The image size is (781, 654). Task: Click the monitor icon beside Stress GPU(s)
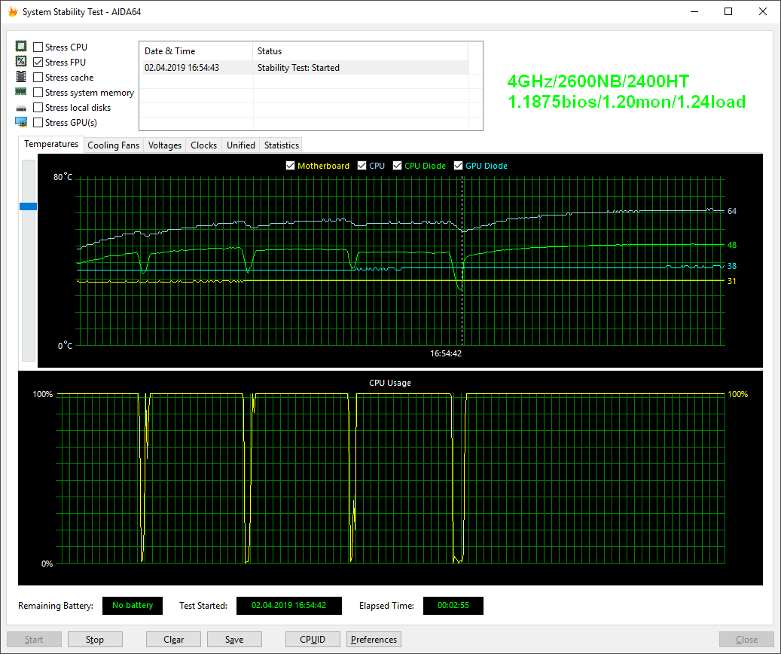point(21,122)
